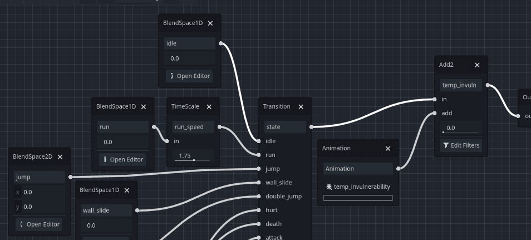Screen dimensions: 531x240
Task: Click the Transition wall_slide input port
Action: [x=259, y=183]
